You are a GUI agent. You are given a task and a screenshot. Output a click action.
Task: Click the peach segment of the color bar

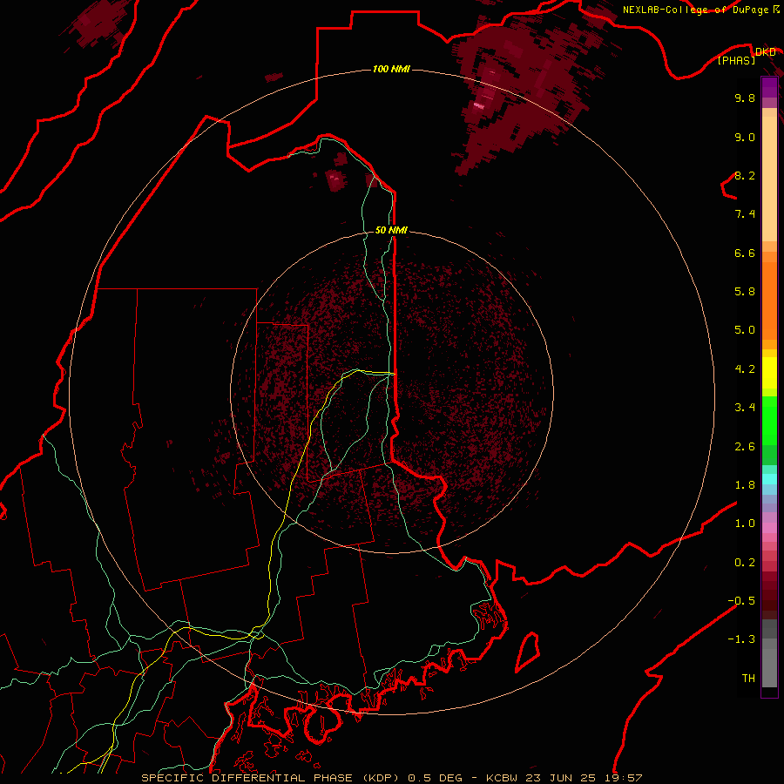pos(769,179)
